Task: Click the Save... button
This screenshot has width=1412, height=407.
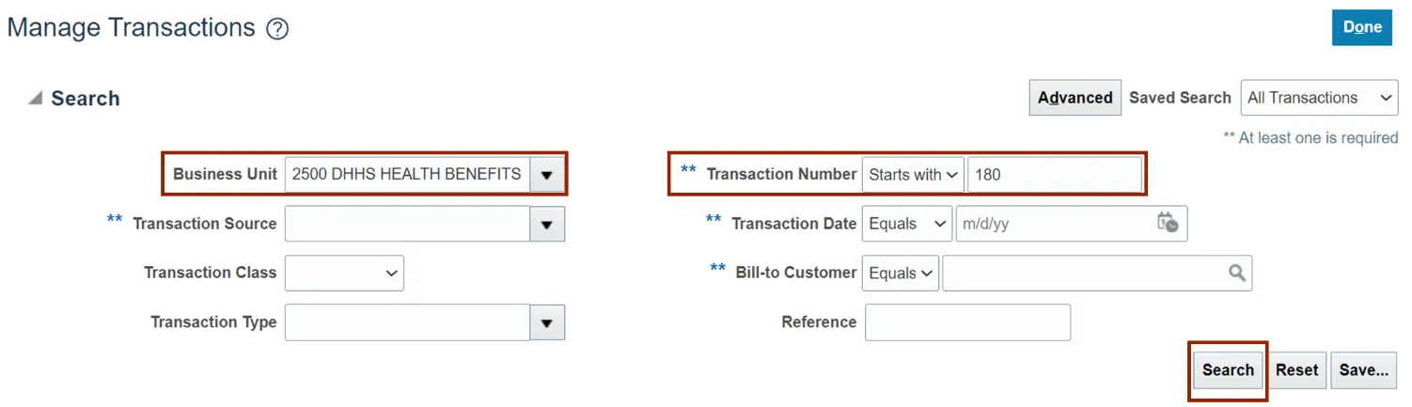Action: (x=1363, y=370)
